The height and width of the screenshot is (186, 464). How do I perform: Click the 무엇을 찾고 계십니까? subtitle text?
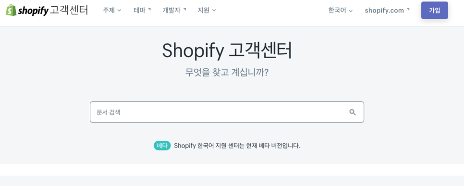click(x=227, y=72)
